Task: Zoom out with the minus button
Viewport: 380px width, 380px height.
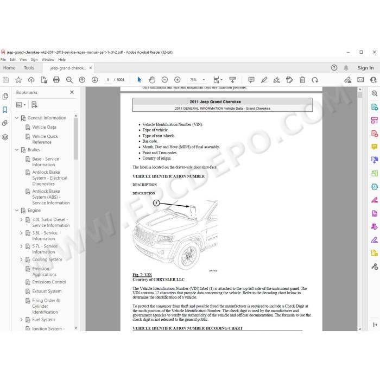Action: click(164, 80)
